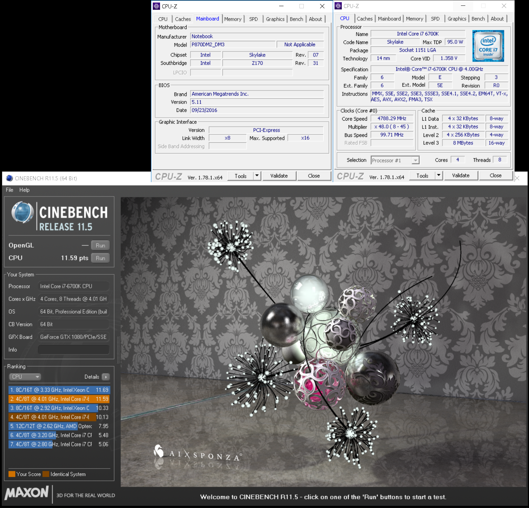Image resolution: width=529 pixels, height=508 pixels.
Task: Click Close button in Mainboard CPU-Z window
Action: (x=314, y=176)
